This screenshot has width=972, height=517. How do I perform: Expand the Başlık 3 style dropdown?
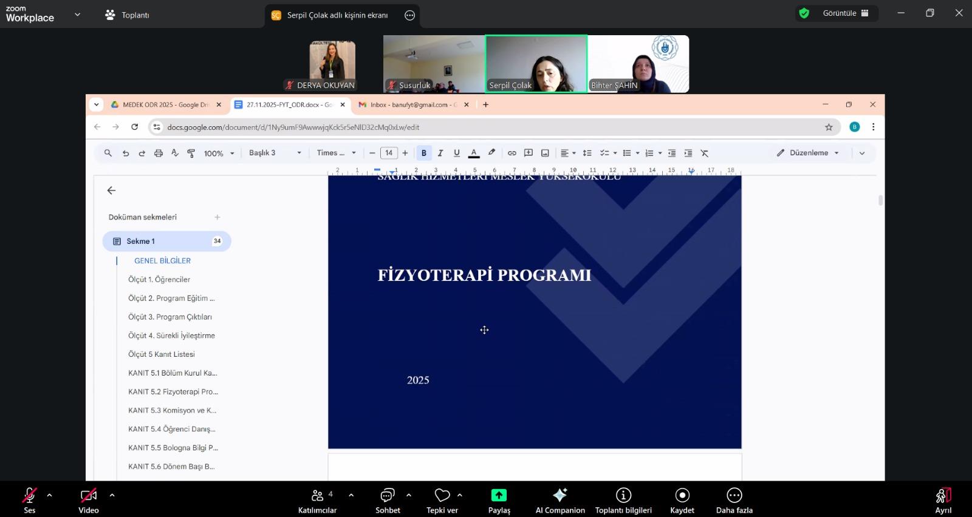point(275,153)
